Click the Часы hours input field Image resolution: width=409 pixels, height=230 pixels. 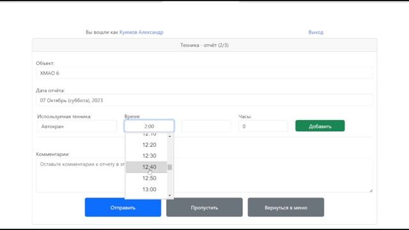pyautogui.click(x=263, y=126)
